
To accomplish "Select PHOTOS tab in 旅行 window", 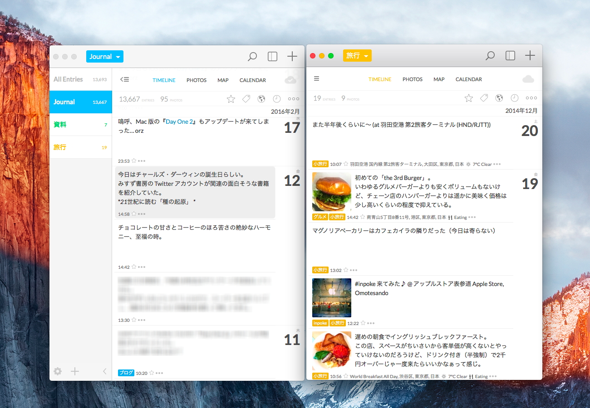I will pyautogui.click(x=413, y=79).
